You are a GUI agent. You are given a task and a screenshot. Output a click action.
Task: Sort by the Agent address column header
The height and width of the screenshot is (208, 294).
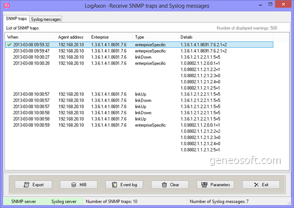pyautogui.click(x=73, y=37)
